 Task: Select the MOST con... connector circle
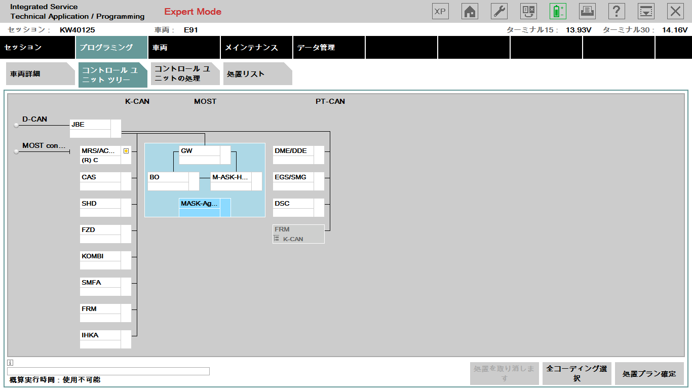[16, 151]
